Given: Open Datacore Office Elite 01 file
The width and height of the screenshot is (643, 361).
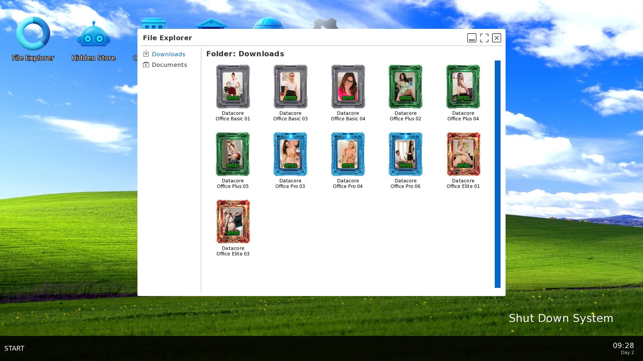Looking at the screenshot, I should pos(463,154).
